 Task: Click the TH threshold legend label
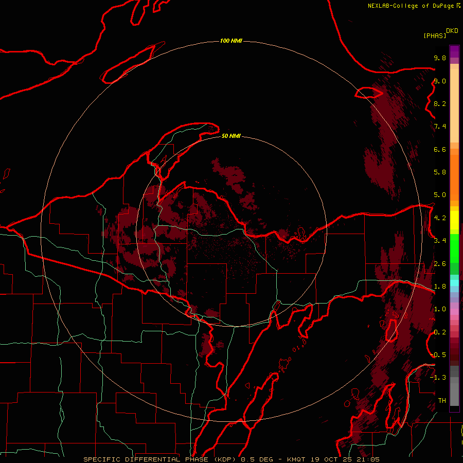[442, 401]
